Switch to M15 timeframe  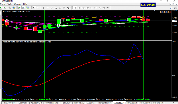pyautogui.click(x=83, y=8)
